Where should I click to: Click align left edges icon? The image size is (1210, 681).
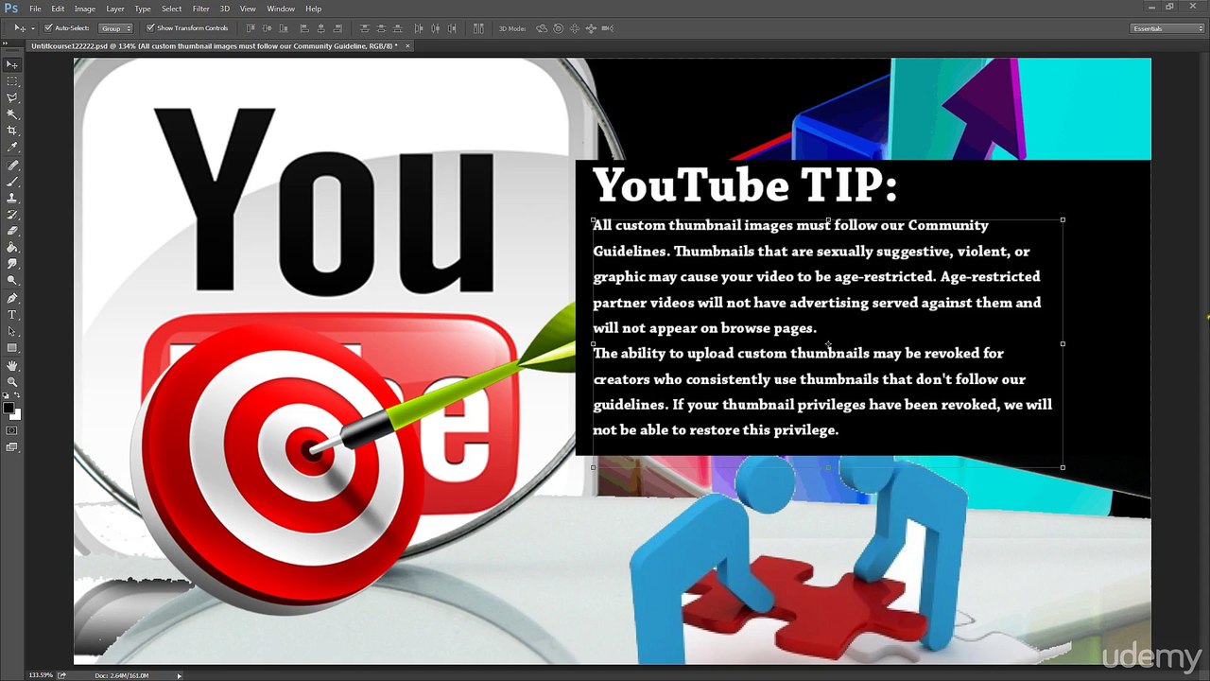pyautogui.click(x=304, y=28)
